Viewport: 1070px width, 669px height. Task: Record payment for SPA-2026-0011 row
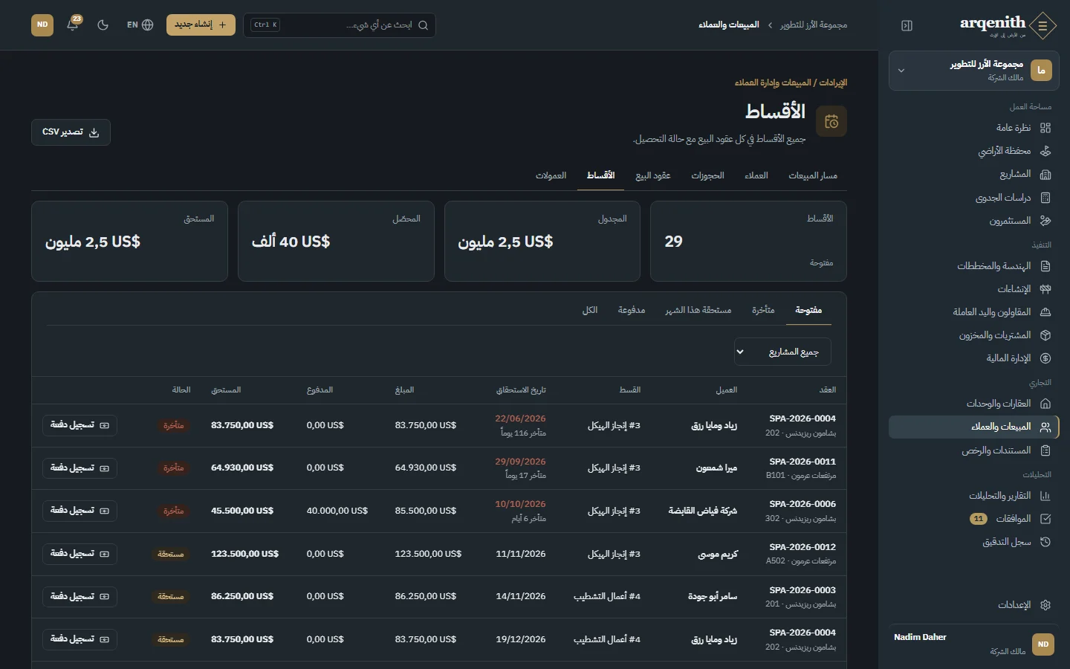80,468
